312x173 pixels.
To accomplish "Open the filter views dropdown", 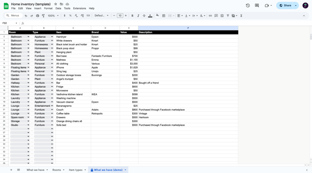I will [x=234, y=16].
